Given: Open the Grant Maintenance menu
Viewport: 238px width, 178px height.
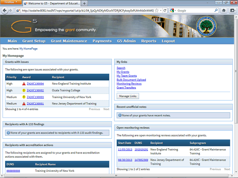Looking at the screenshot, I should 69,41.
